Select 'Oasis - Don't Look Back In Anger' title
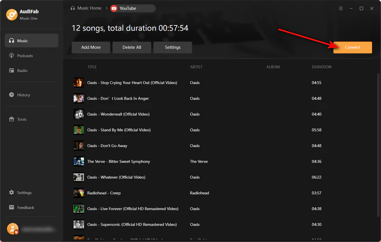This screenshot has height=242, width=381. 118,98
